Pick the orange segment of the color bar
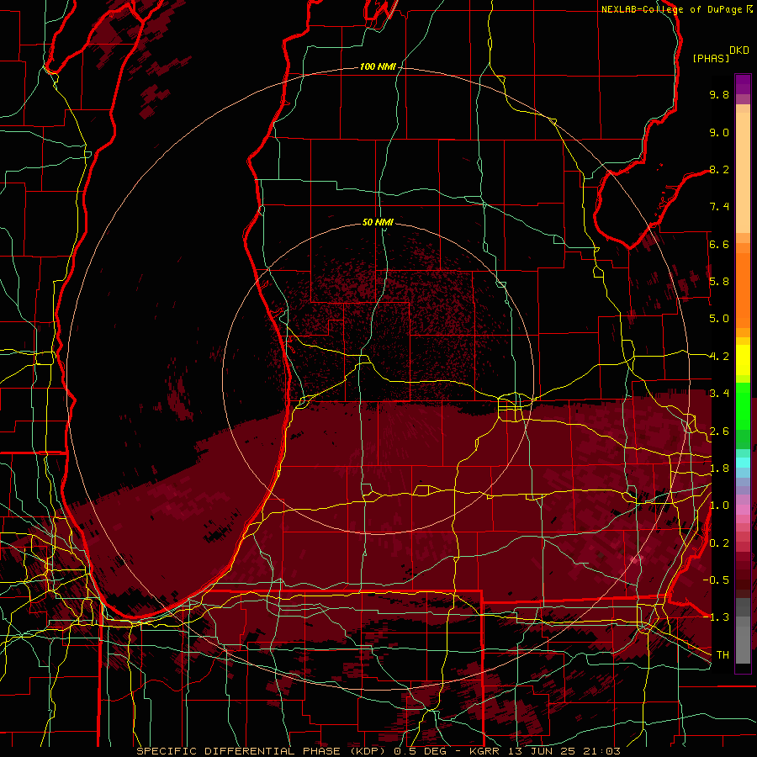 (743, 289)
